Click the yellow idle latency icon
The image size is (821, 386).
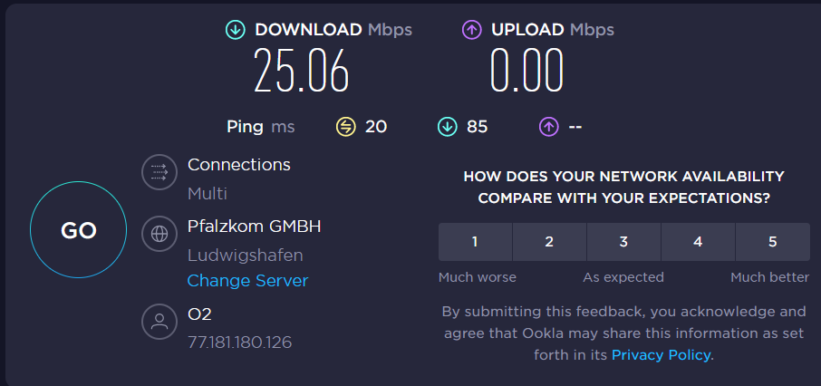(x=345, y=126)
